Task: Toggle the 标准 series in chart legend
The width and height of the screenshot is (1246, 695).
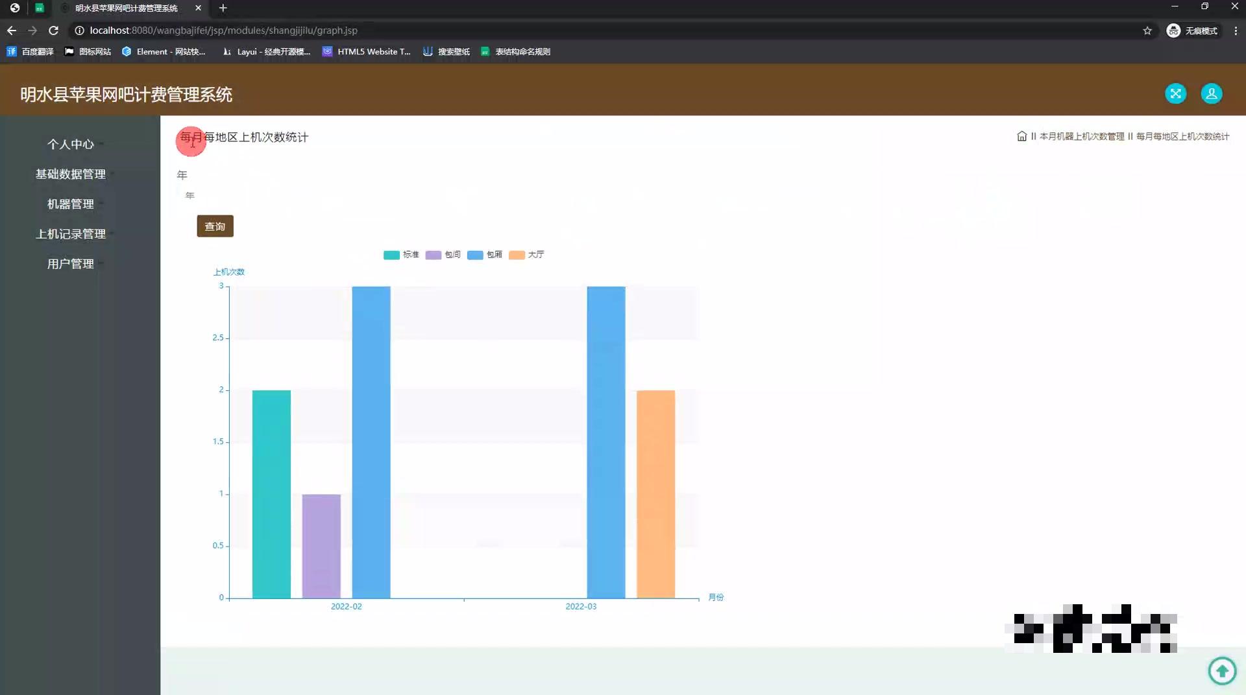Action: [x=401, y=255]
